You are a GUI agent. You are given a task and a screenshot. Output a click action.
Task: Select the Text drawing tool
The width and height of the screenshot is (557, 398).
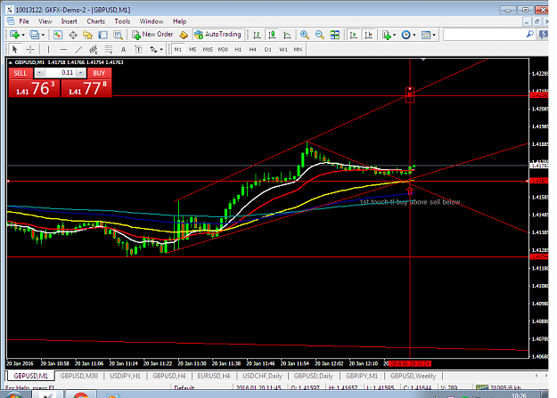tap(123, 49)
